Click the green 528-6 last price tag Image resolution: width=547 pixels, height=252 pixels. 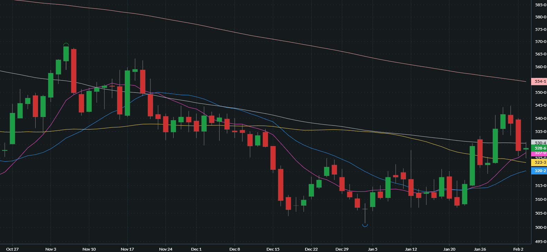click(x=540, y=148)
